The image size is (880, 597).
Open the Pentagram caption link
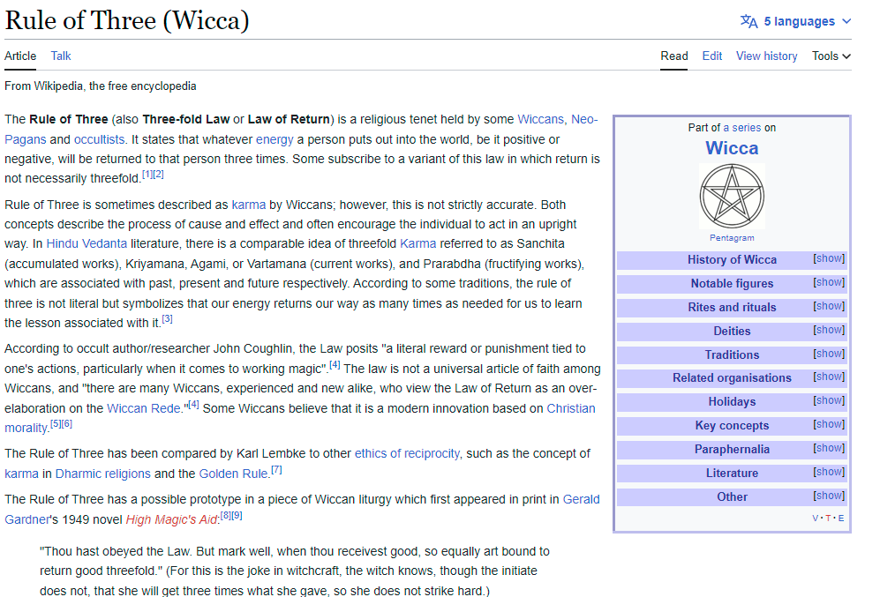(x=732, y=238)
